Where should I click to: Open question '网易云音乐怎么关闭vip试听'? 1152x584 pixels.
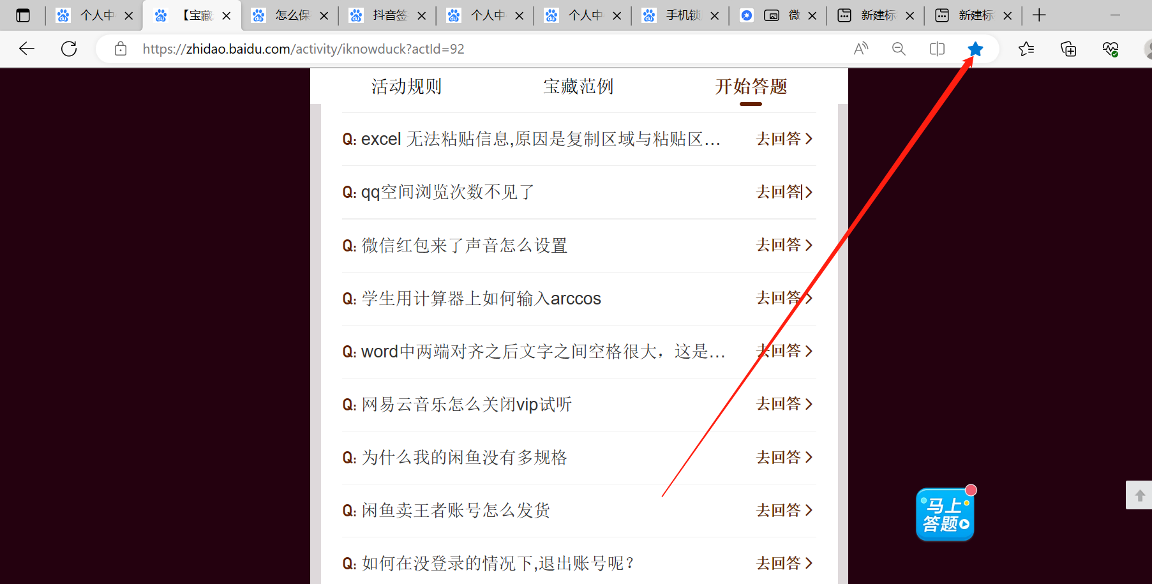click(x=457, y=404)
